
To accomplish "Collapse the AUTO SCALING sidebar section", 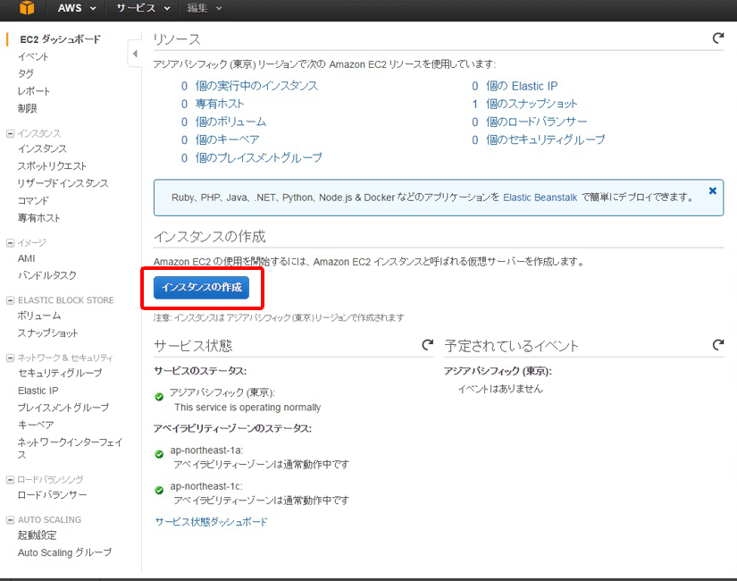I will pos(11,519).
